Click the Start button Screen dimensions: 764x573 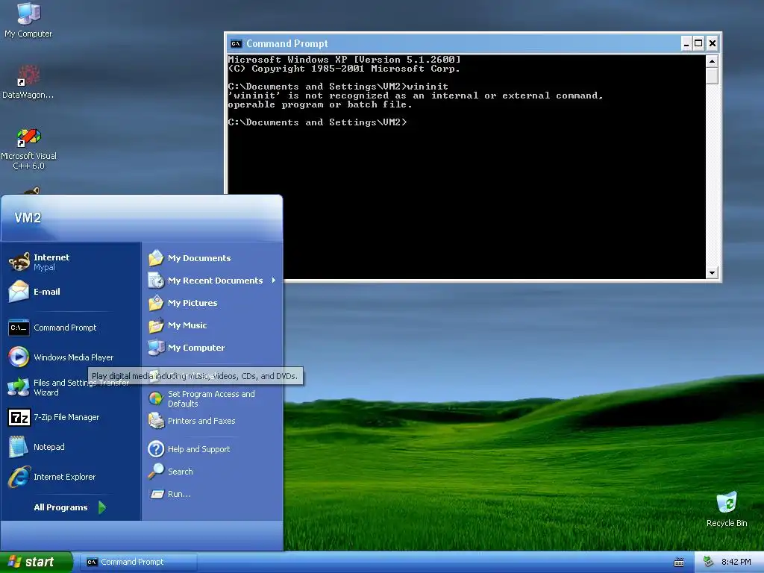(x=36, y=562)
